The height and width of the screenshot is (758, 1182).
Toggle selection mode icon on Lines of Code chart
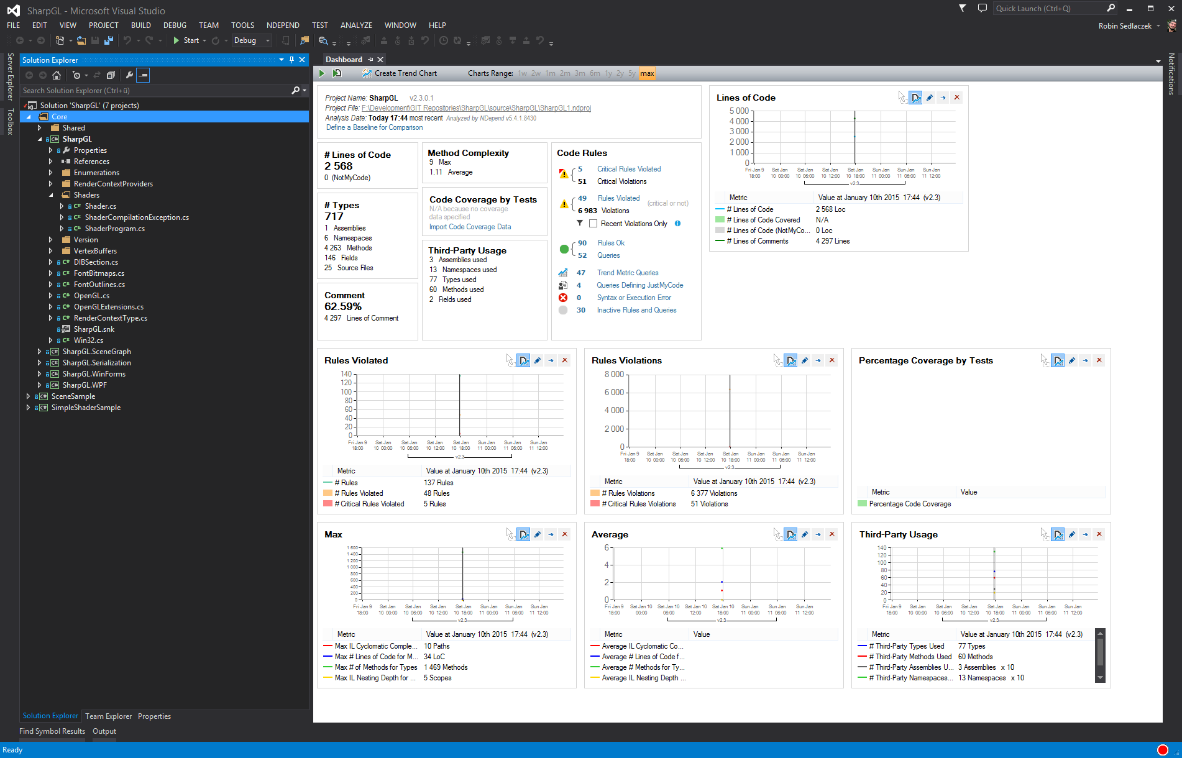[915, 98]
